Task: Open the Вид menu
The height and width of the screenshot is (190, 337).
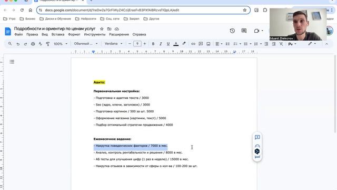Action: [x=45, y=34]
